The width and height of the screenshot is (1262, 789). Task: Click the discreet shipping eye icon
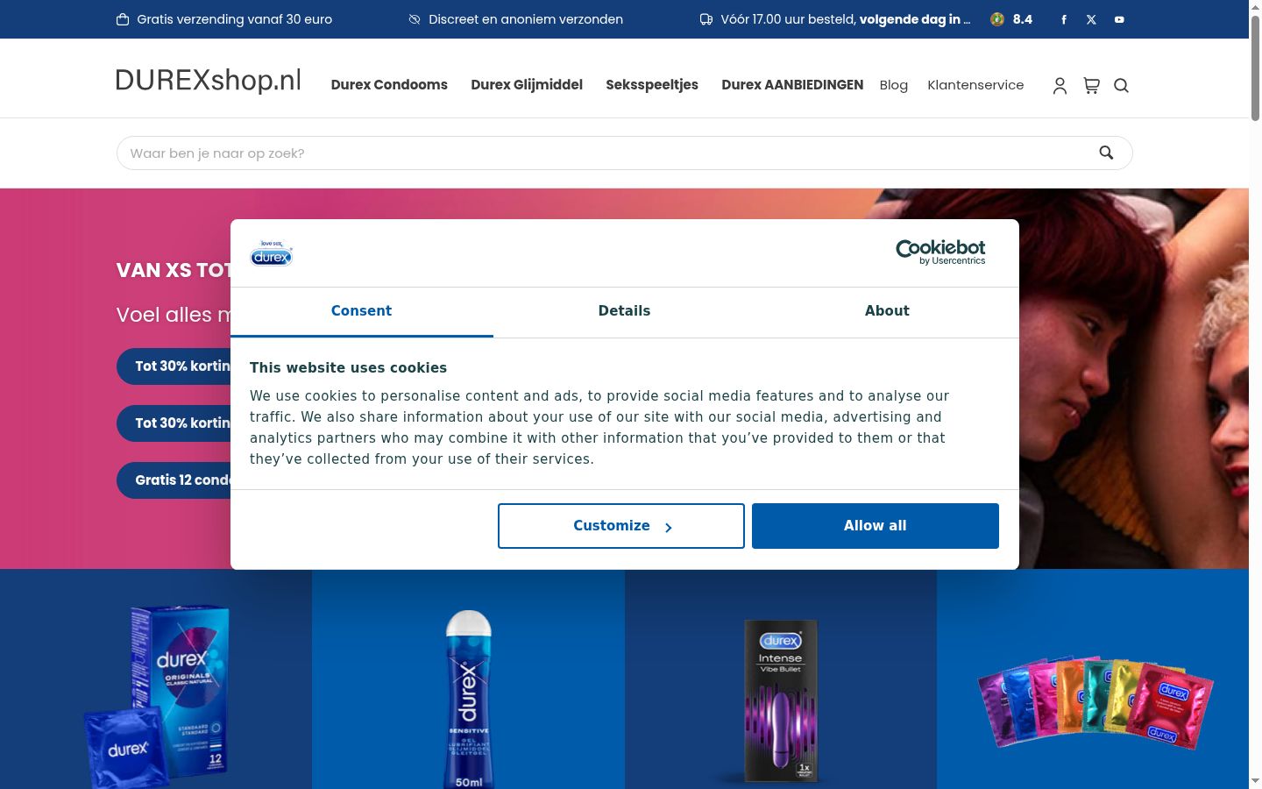415,19
